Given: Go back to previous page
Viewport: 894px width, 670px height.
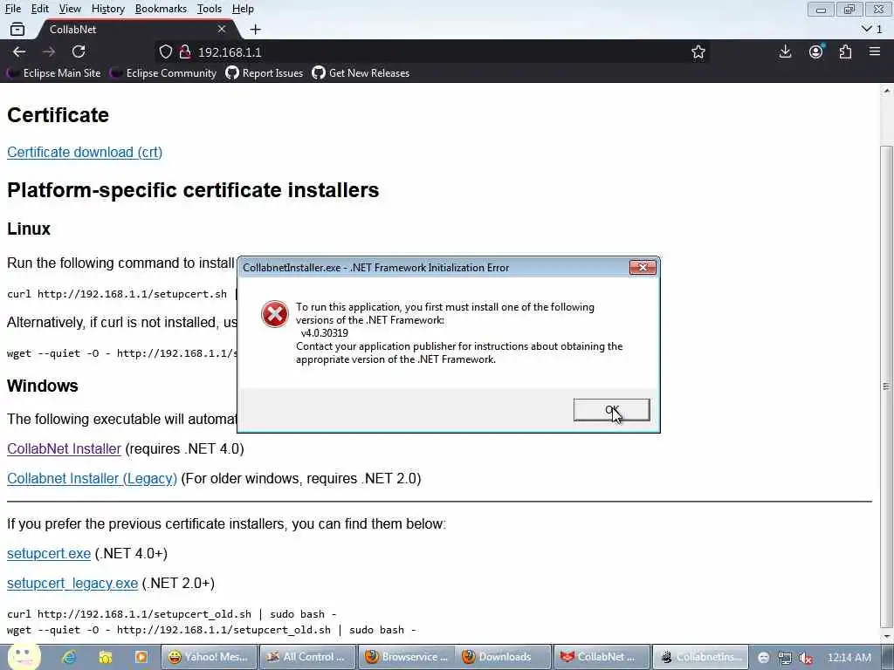Looking at the screenshot, I should click(19, 51).
